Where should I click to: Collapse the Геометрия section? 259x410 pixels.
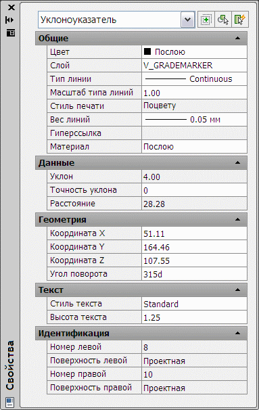237,219
